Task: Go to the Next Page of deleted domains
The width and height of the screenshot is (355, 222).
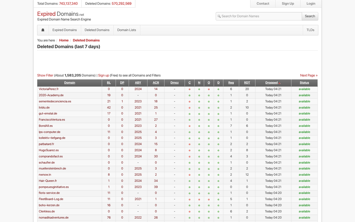Action: pyautogui.click(x=309, y=75)
